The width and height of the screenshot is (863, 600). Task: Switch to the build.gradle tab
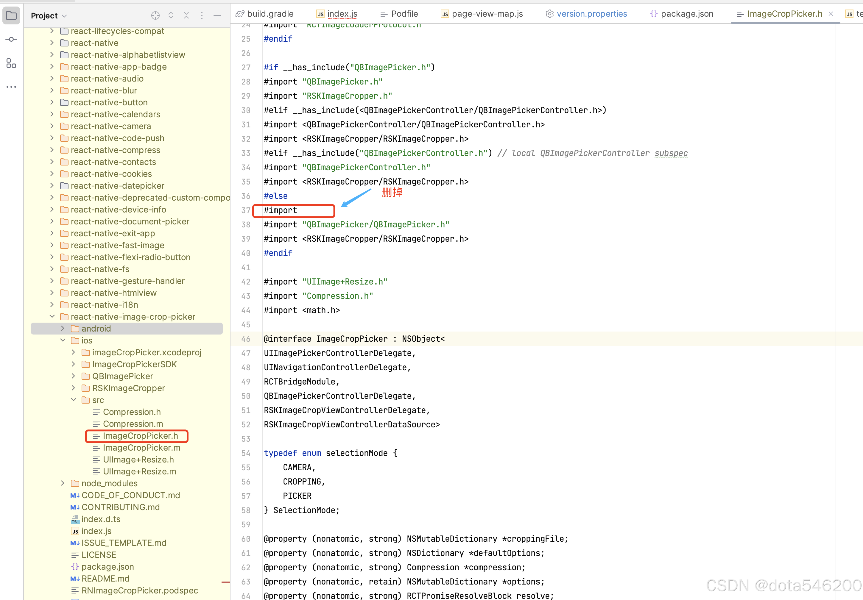[269, 13]
